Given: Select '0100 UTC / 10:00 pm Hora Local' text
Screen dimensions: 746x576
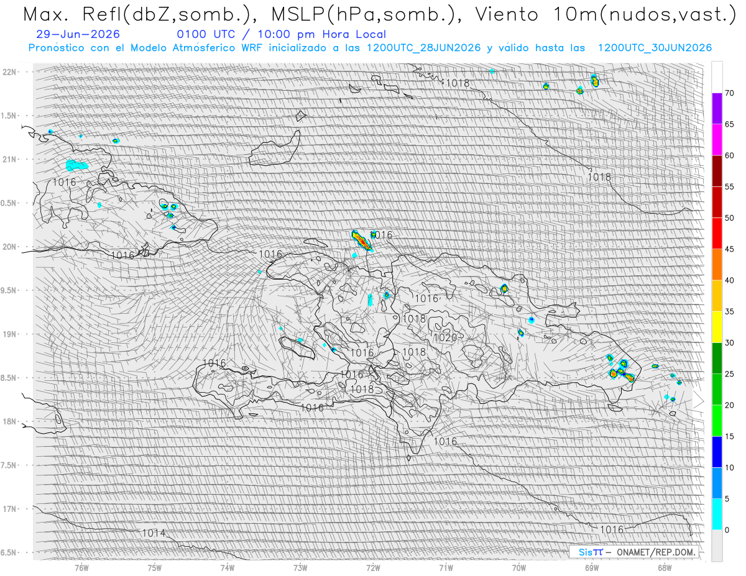Looking at the screenshot, I should tap(282, 34).
